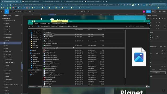Viewport: 167px width, 94px height.
Task: Click the Create component icon in Figma
Action: point(82,11)
